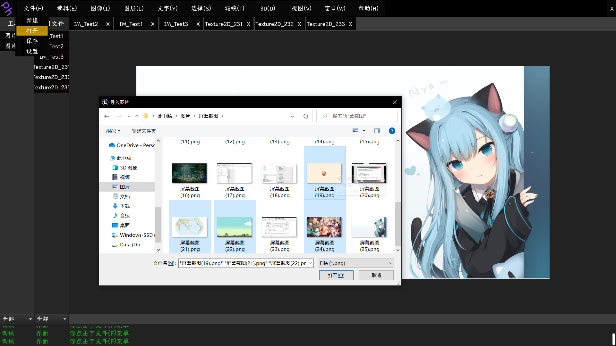Image resolution: width=616 pixels, height=346 pixels.
Task: Refresh the folder view
Action: (306, 116)
